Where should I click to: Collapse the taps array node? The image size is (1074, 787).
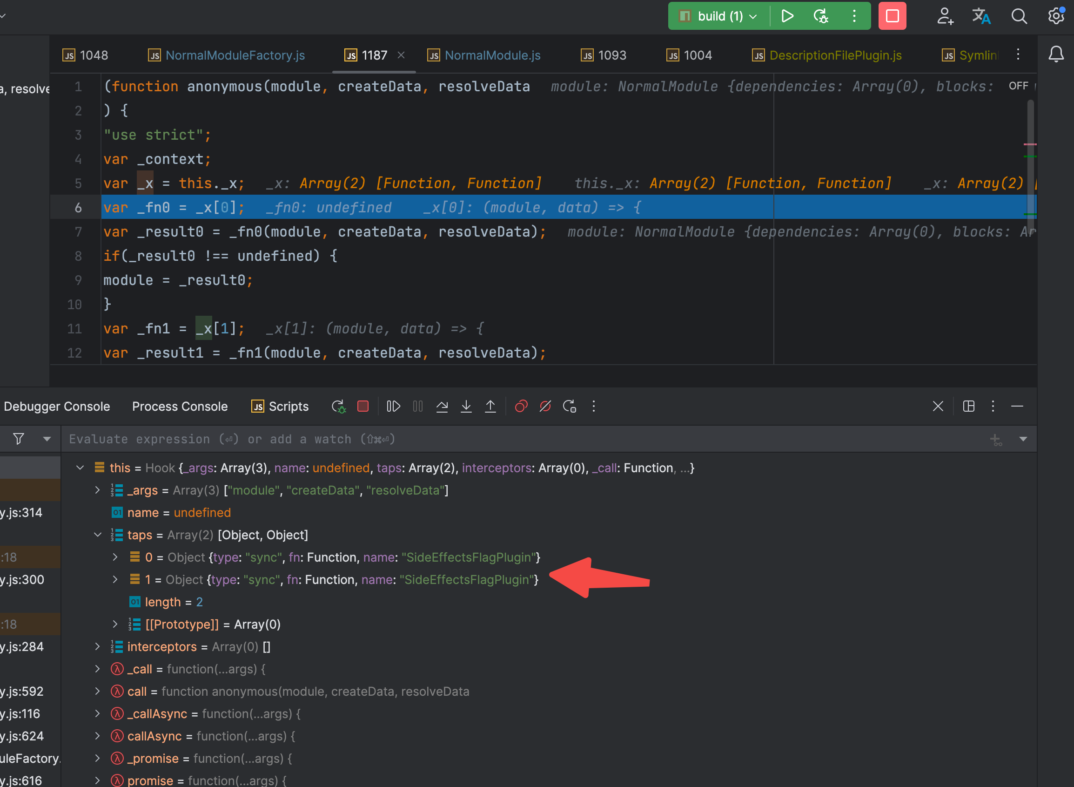98,535
